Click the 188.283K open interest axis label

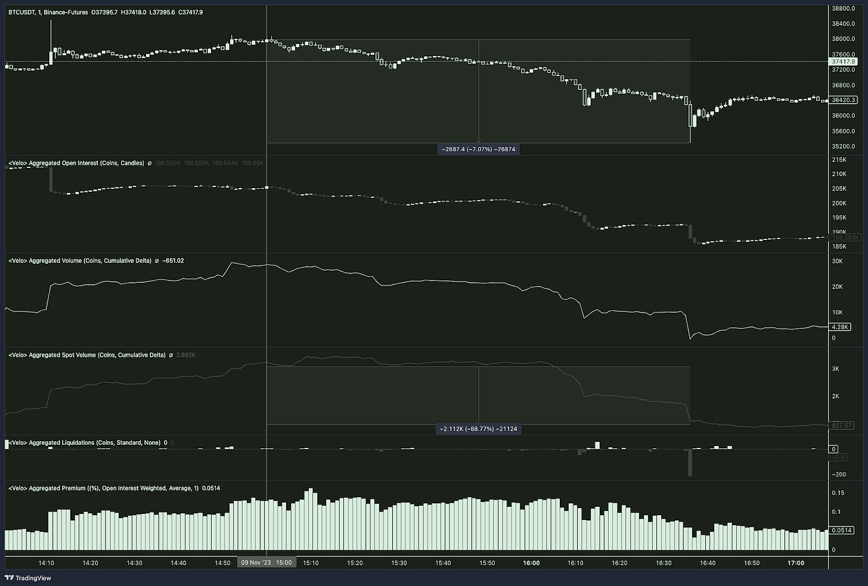[x=845, y=238]
